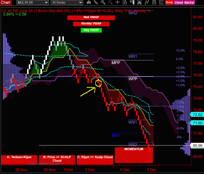204x174 pixels.
Task: Click the 1 Dec date axis label
Action: 90,170
